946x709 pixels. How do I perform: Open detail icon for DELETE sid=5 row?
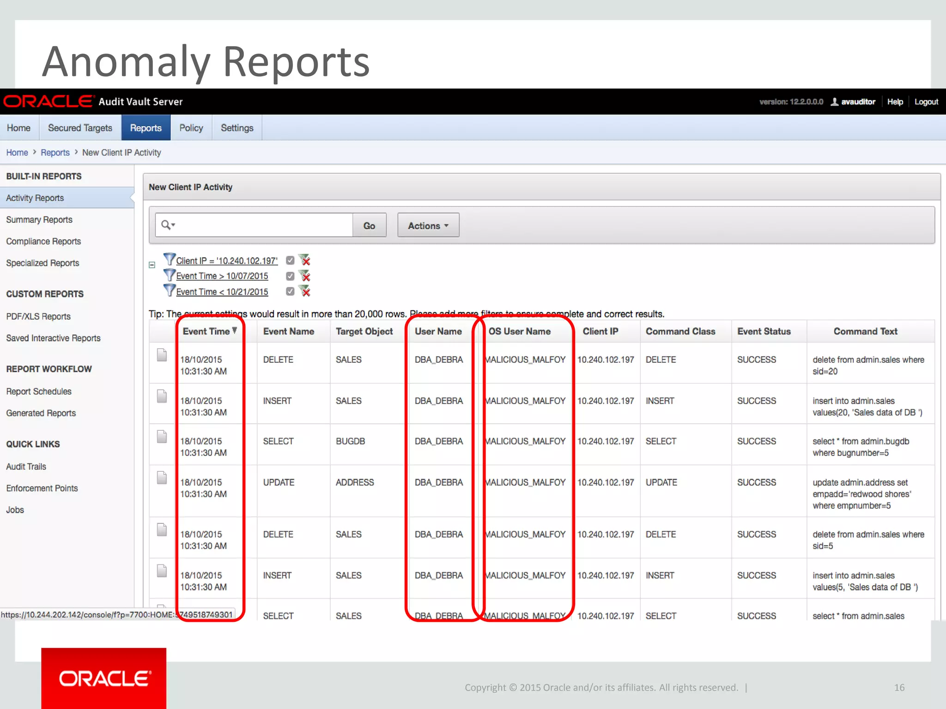tap(162, 529)
